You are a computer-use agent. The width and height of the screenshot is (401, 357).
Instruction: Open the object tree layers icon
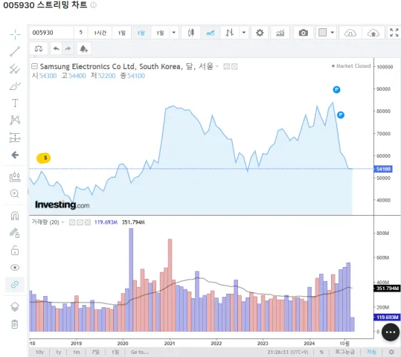[15, 306]
